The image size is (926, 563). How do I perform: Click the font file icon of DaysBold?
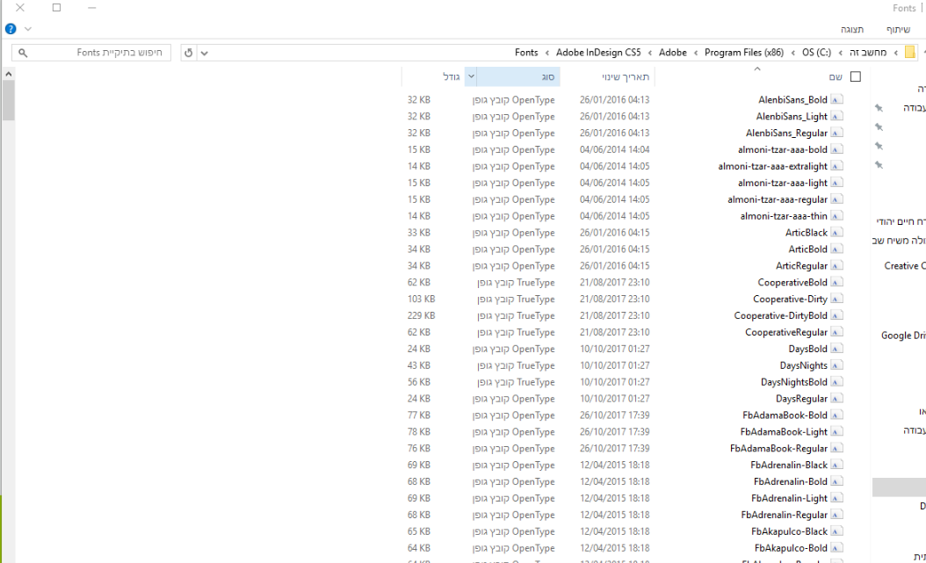click(x=836, y=349)
